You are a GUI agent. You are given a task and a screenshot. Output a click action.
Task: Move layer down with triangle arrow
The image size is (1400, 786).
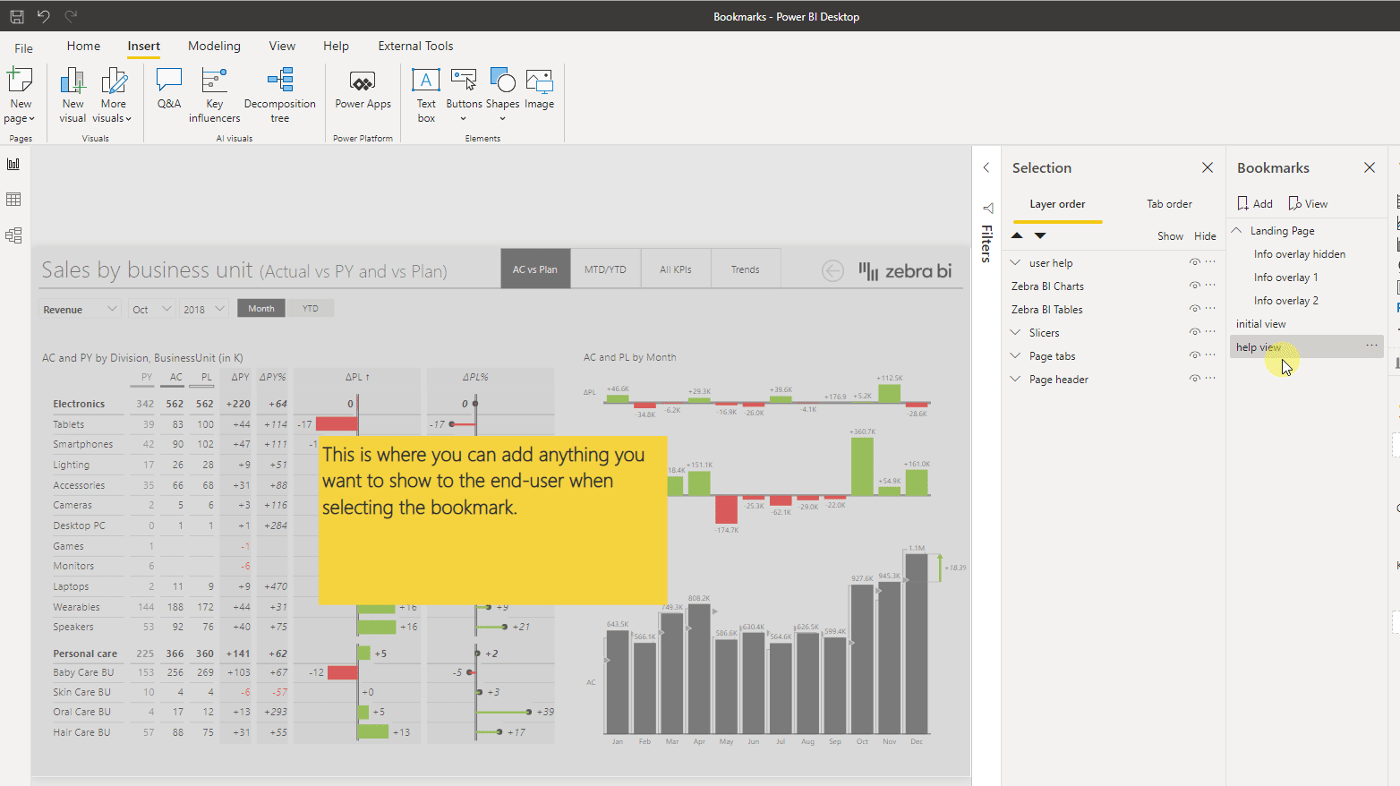(x=1040, y=235)
